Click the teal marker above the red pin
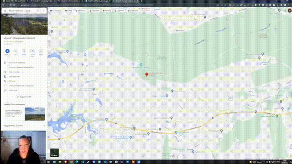292x164 pixels. click(141, 65)
